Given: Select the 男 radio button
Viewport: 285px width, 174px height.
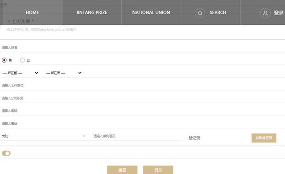Looking at the screenshot, I should point(4,60).
